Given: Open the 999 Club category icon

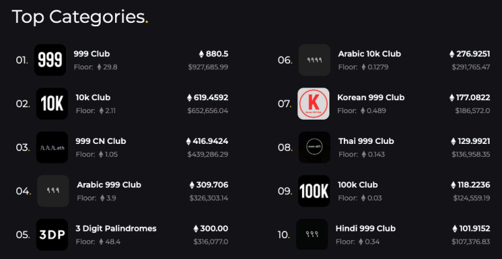Looking at the screenshot, I should point(50,60).
